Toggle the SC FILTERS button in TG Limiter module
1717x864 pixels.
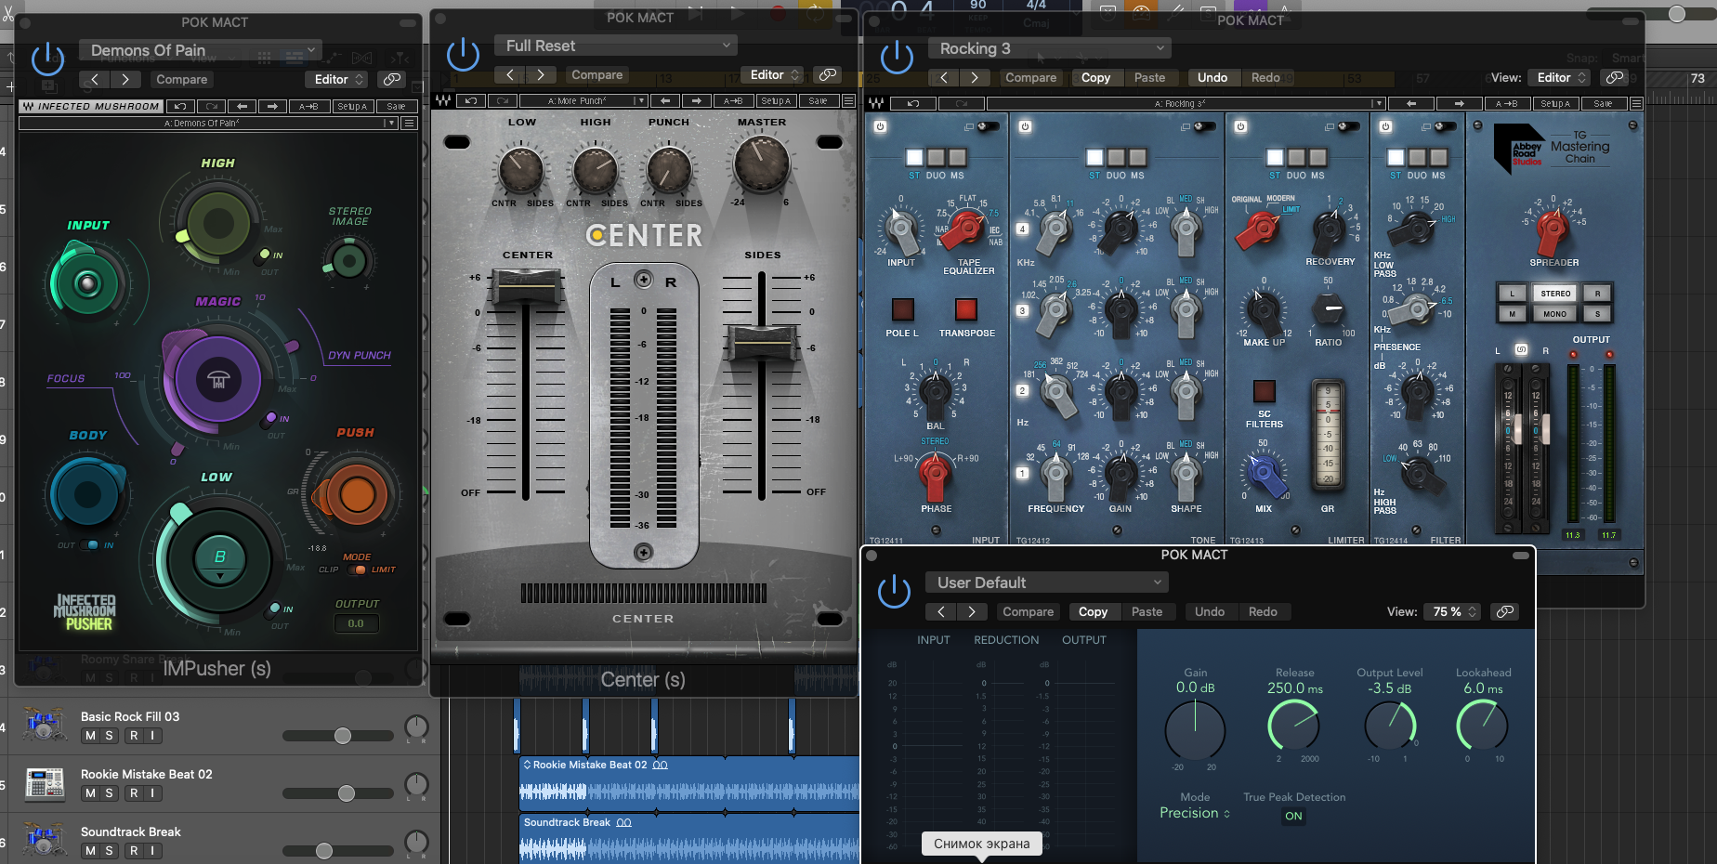1264,391
